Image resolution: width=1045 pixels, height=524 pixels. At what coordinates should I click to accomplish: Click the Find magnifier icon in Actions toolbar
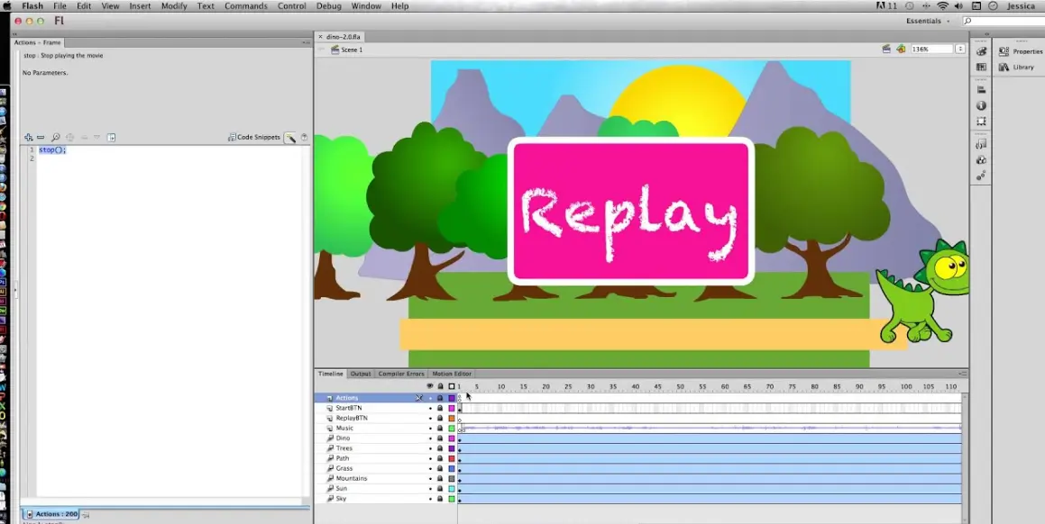click(x=56, y=137)
